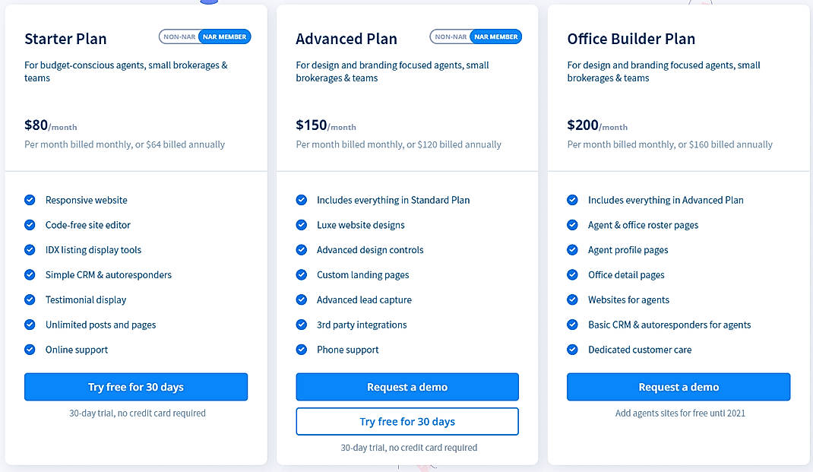
Task: Click the check icon next to Agent profile pages
Action: [571, 249]
